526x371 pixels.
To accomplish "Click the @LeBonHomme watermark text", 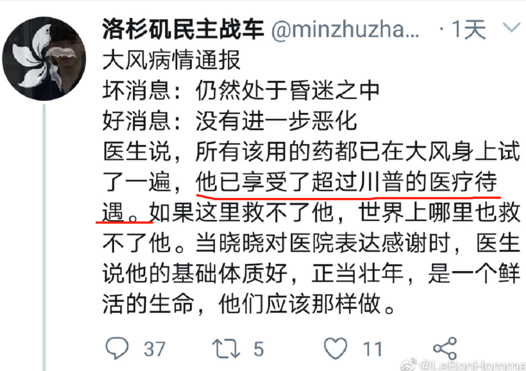I will tap(472, 365).
